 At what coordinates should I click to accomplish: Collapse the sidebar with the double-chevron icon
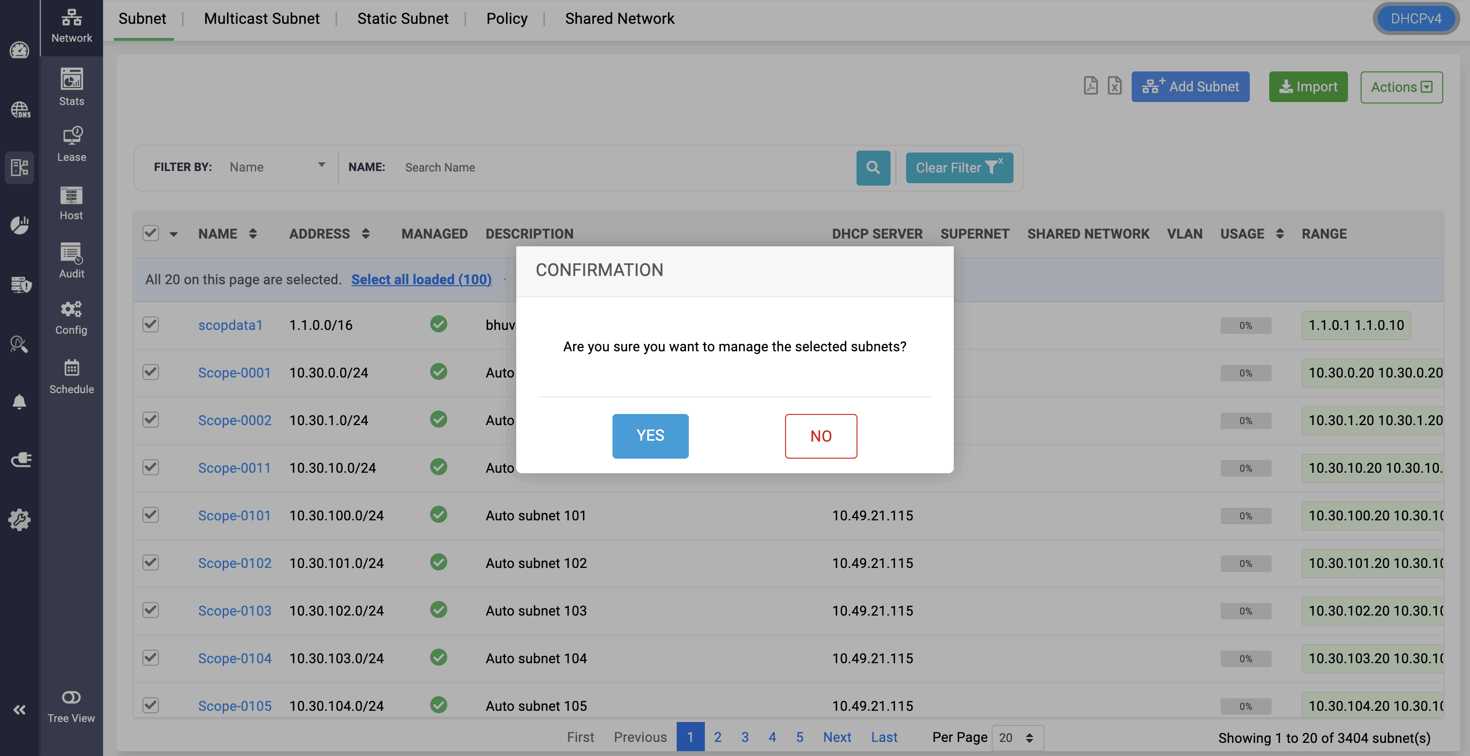point(19,709)
